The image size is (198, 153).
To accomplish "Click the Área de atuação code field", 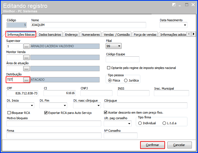I will click(15, 68).
